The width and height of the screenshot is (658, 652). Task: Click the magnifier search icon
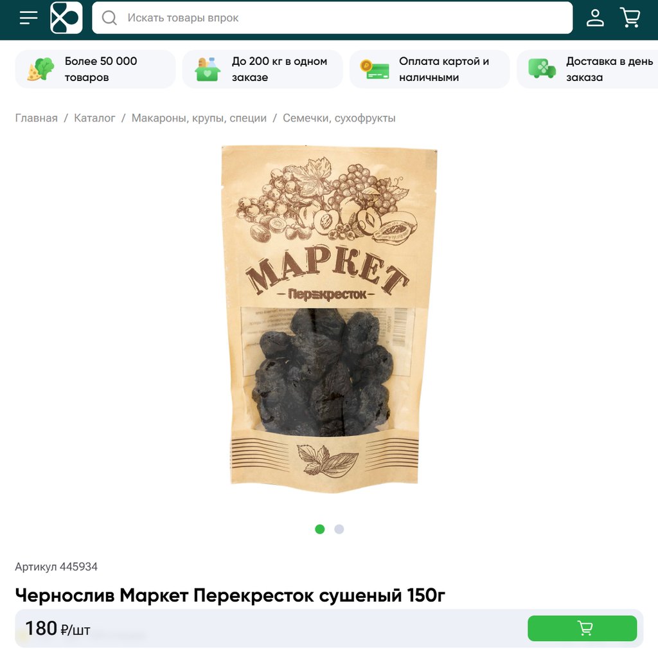109,17
